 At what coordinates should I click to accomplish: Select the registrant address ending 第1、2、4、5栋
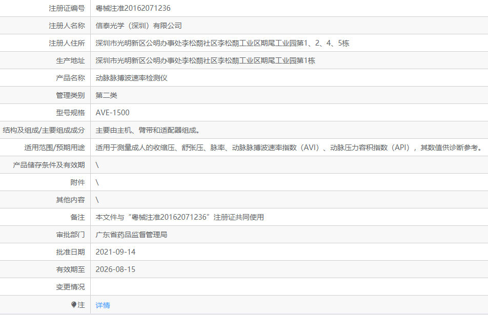point(222,43)
